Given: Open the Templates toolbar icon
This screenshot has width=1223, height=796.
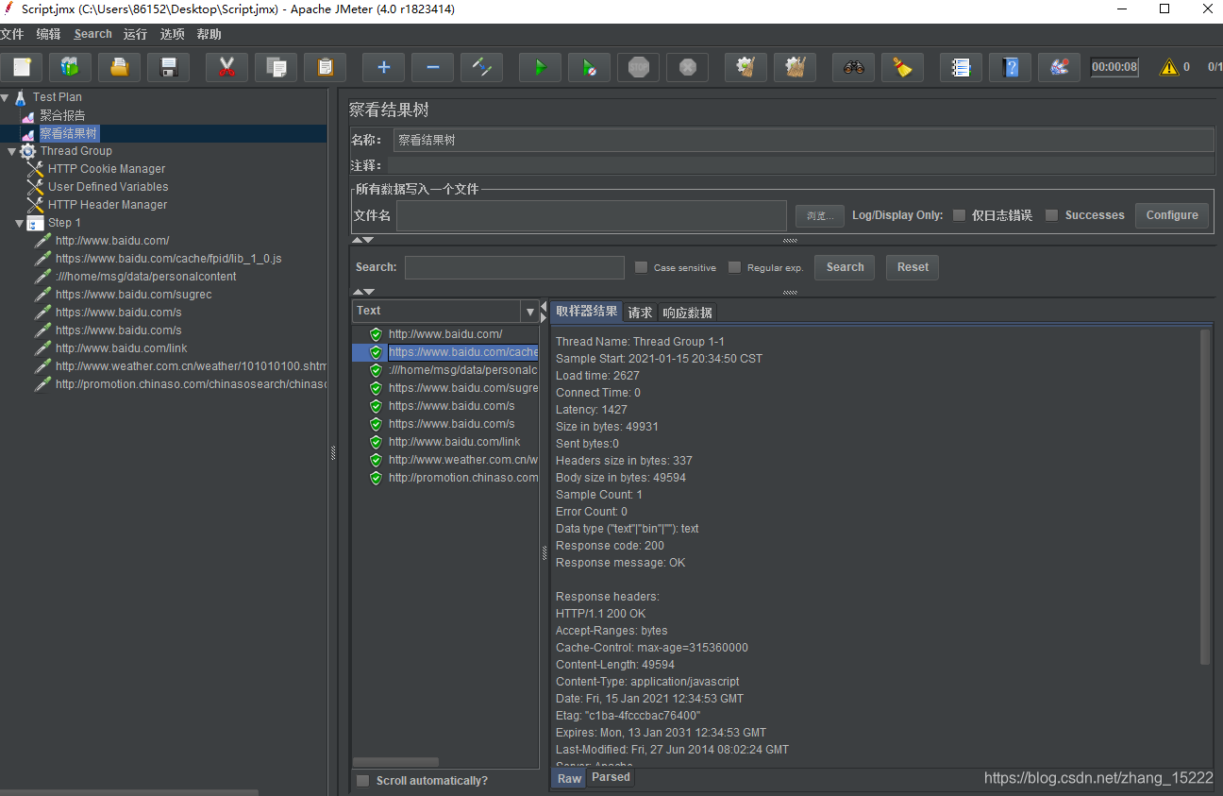Looking at the screenshot, I should 70,67.
